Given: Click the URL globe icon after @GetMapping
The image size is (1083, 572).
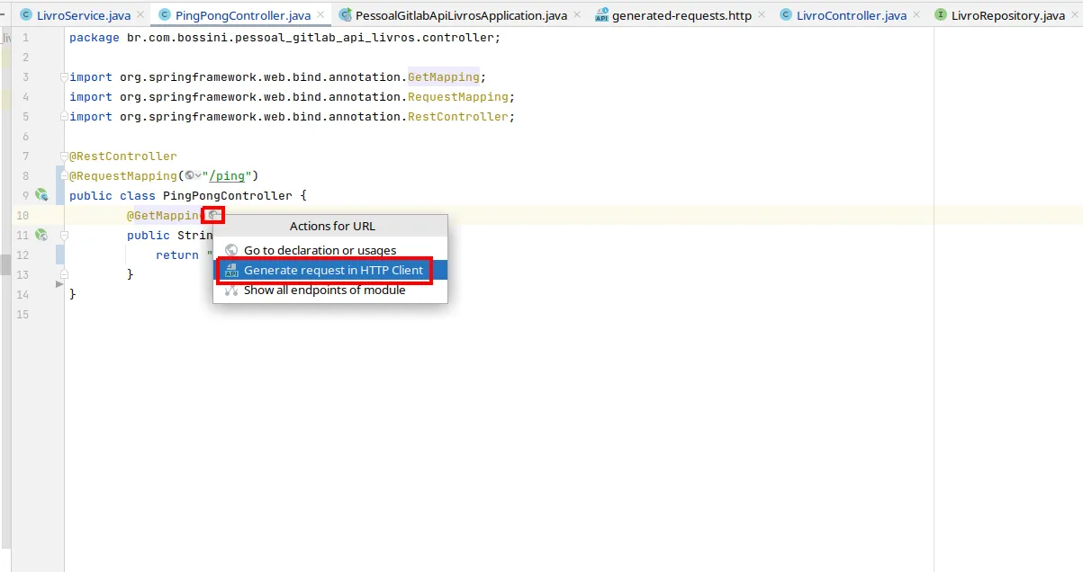Looking at the screenshot, I should click(213, 215).
